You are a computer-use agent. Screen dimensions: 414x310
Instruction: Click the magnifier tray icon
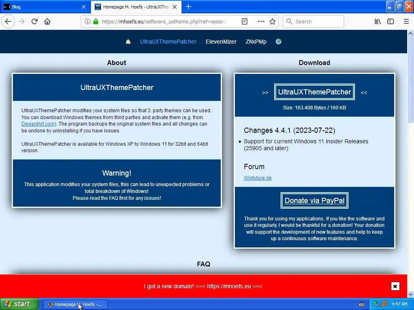coord(384,304)
